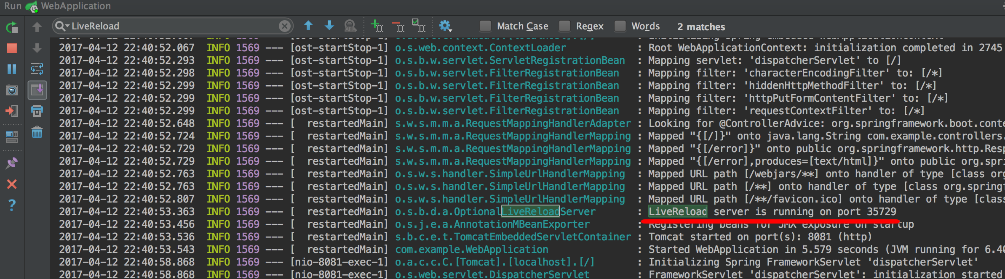Screen dimensions: 1005x279
Task: Print console output with the printer icon
Action: 37,111
